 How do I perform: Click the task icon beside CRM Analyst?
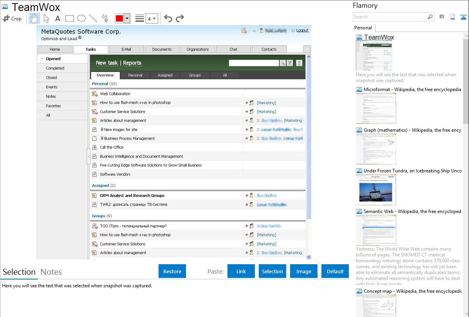coord(94,196)
